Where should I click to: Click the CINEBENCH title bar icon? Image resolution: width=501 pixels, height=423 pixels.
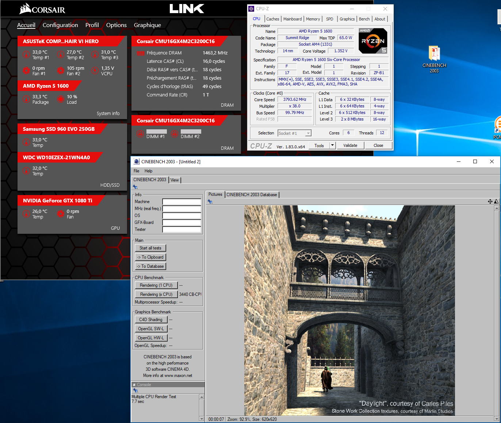[137, 161]
